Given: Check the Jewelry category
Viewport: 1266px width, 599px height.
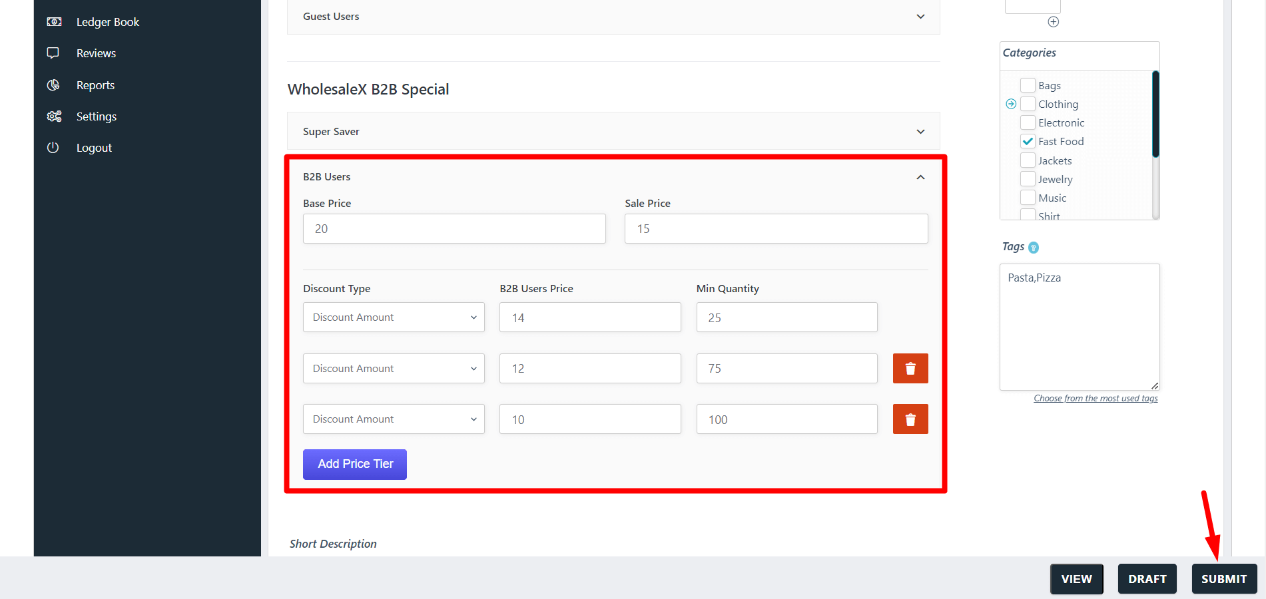Looking at the screenshot, I should 1028,179.
